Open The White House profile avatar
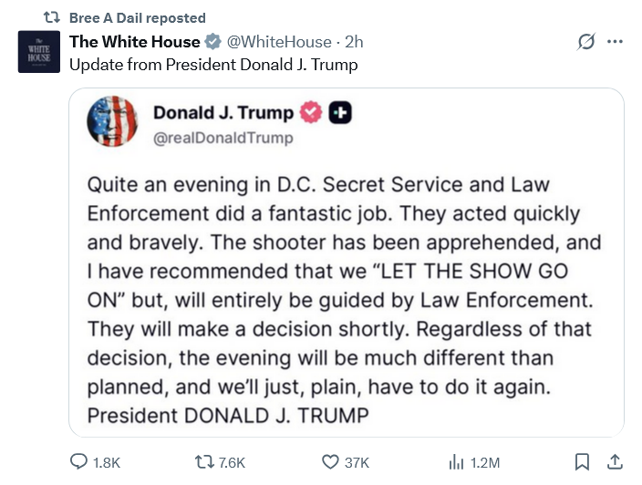Image resolution: width=642 pixels, height=485 pixels. click(x=39, y=52)
